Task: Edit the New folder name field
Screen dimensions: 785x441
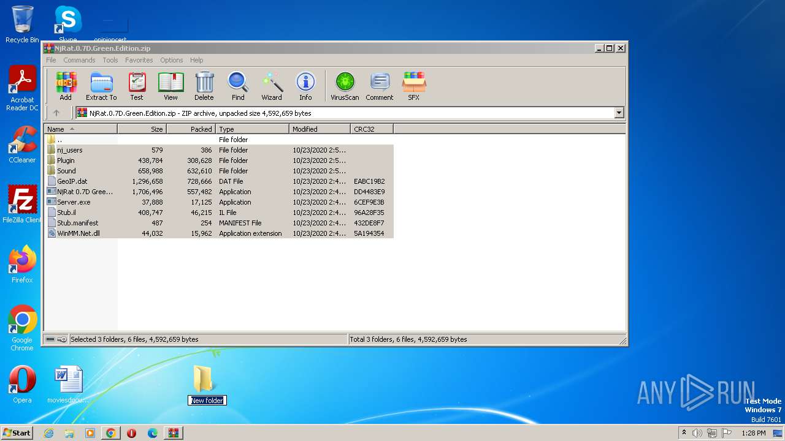Action: tap(207, 401)
